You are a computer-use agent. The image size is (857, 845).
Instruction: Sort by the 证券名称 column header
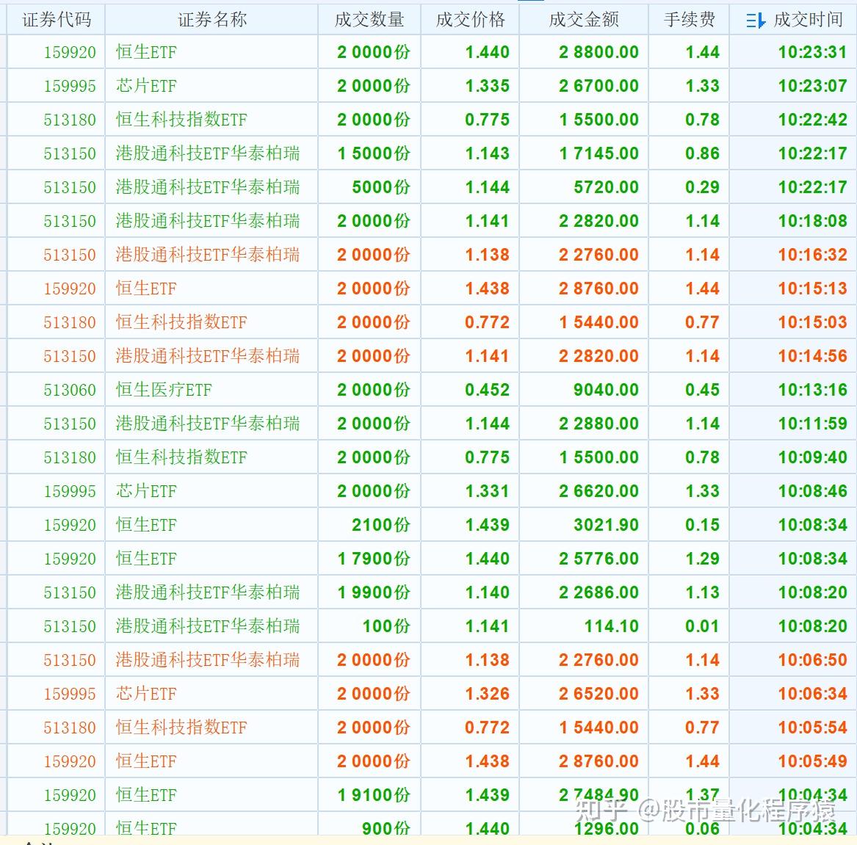(212, 20)
